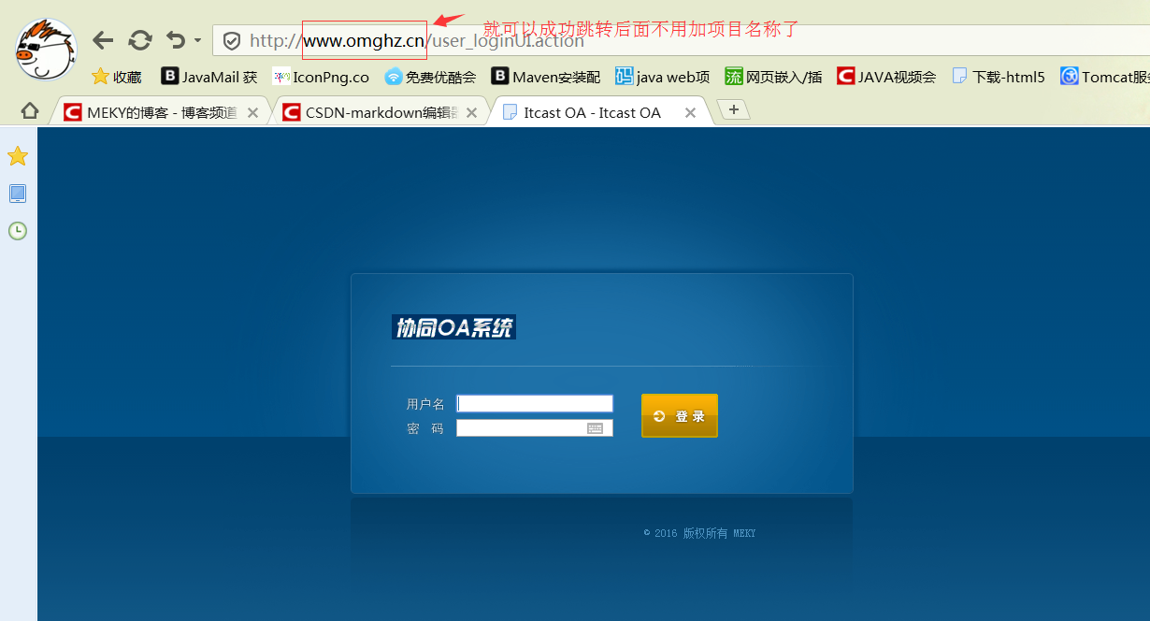The width and height of the screenshot is (1150, 621).
Task: Open the virtual keyboard icon in password field
Action: (x=596, y=428)
